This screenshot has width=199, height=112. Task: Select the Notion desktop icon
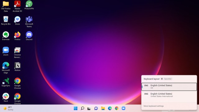17,67
